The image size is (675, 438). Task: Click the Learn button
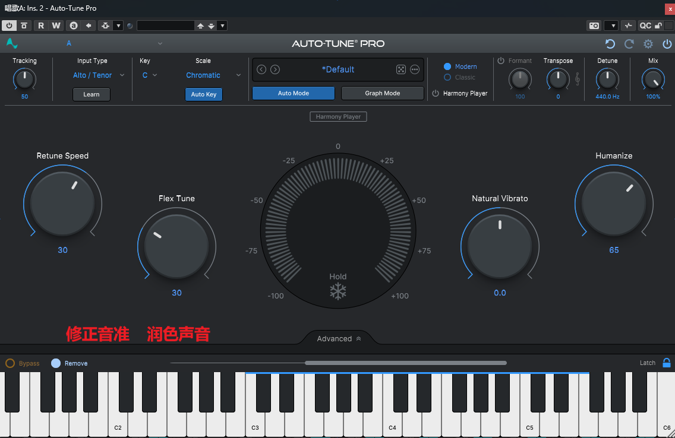tap(92, 94)
